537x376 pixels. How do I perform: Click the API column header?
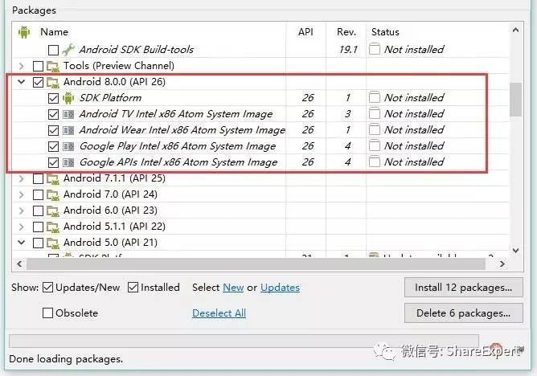tap(305, 32)
